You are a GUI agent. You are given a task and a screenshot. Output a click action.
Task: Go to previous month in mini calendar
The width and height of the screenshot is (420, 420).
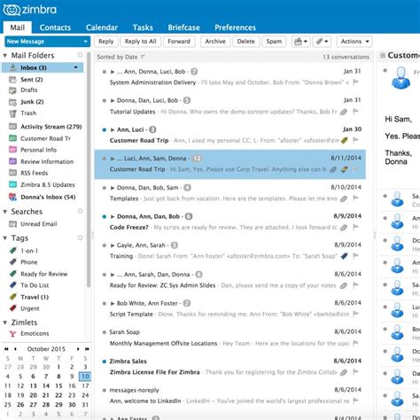pos(15,349)
